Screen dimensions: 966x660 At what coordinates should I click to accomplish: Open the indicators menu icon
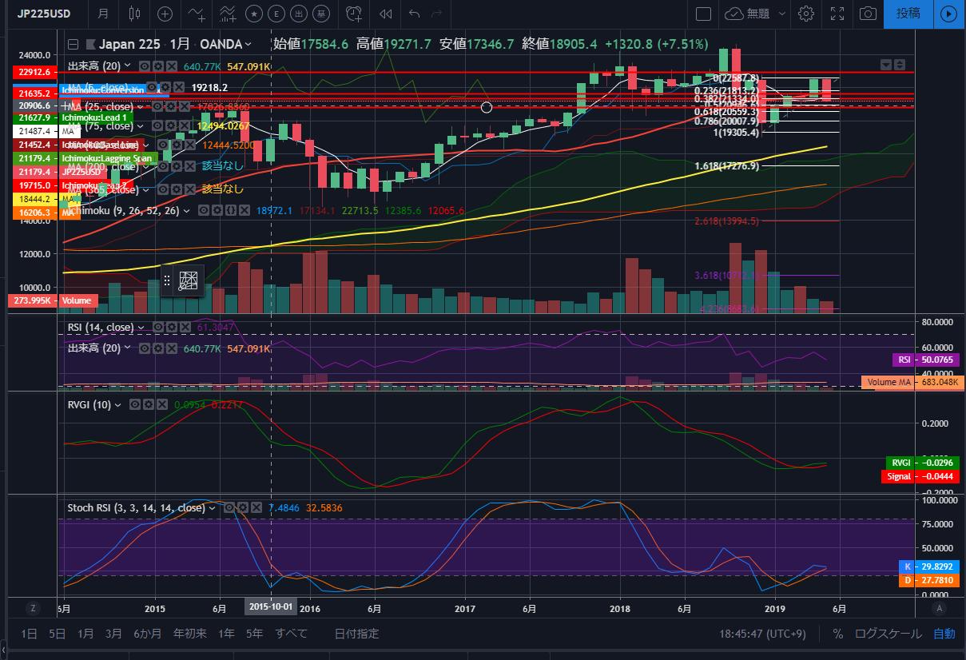pyautogui.click(x=196, y=14)
